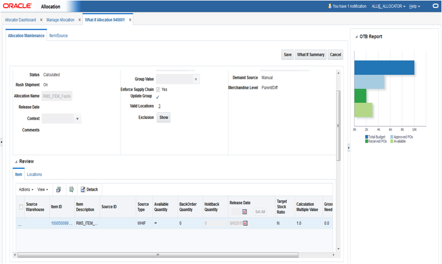The width and height of the screenshot is (442, 264).
Task: Click the Save button
Action: click(287, 55)
